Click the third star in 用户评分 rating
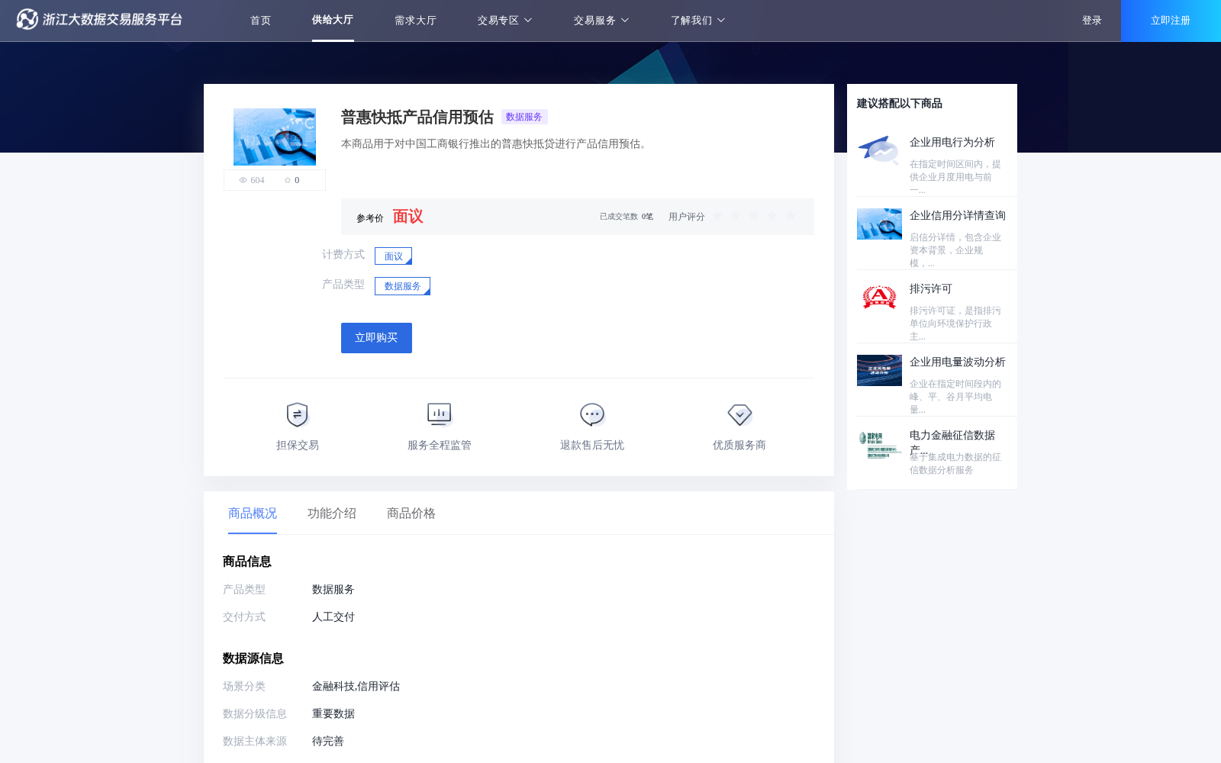The width and height of the screenshot is (1221, 763). tap(754, 216)
